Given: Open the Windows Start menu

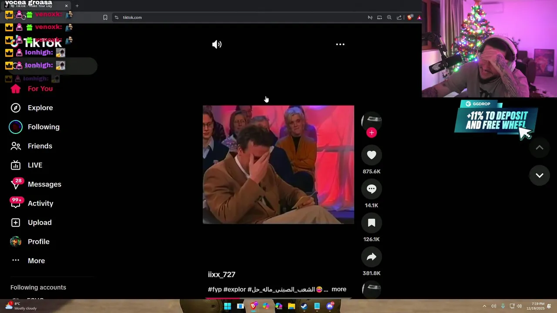Looking at the screenshot, I should (x=227, y=306).
